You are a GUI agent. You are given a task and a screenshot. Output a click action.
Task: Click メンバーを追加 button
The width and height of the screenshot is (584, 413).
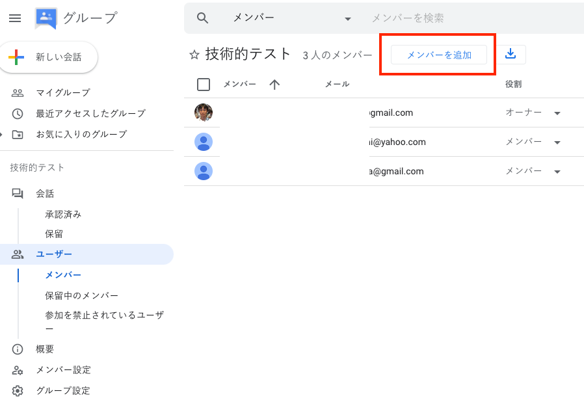click(x=439, y=55)
